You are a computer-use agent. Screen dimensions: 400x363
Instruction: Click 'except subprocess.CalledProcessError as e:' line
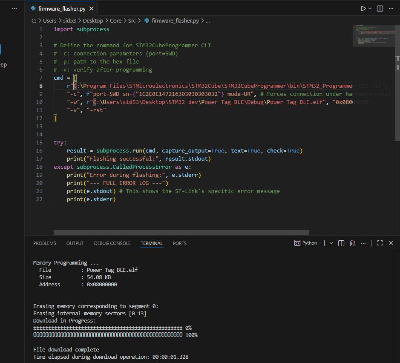pyautogui.click(x=122, y=167)
